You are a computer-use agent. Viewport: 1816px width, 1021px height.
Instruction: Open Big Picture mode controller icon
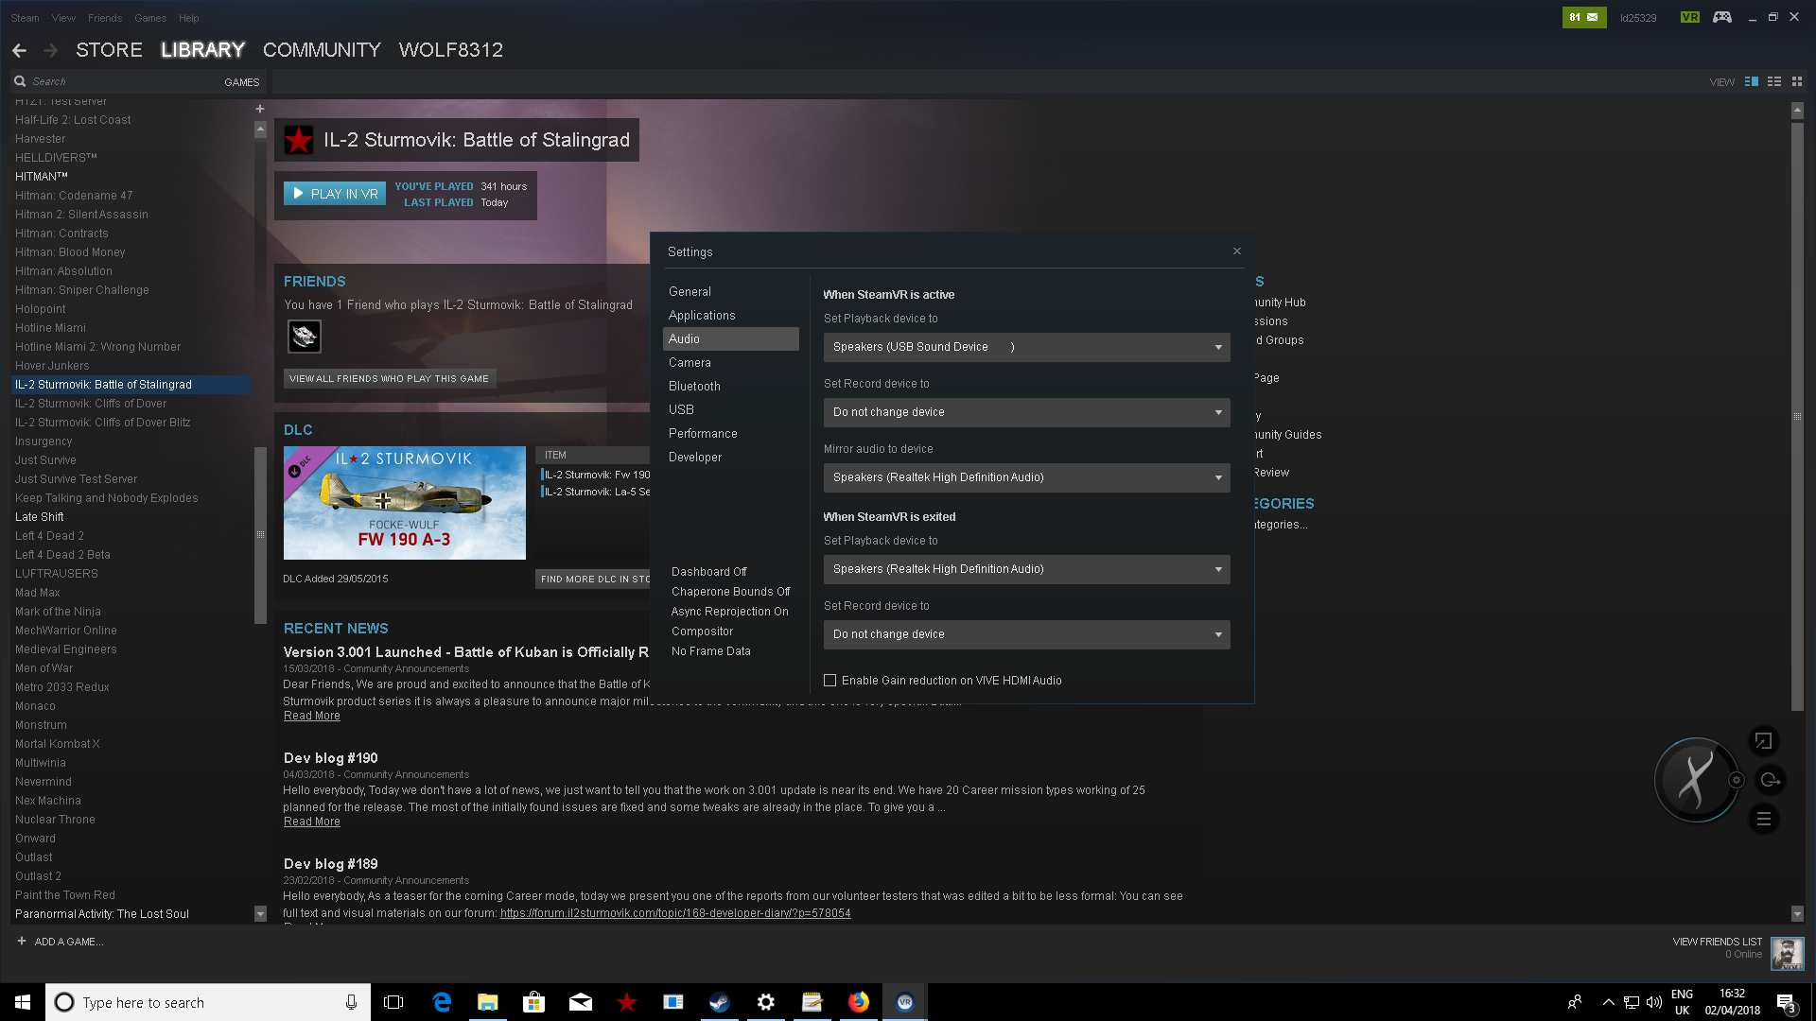tap(1721, 17)
